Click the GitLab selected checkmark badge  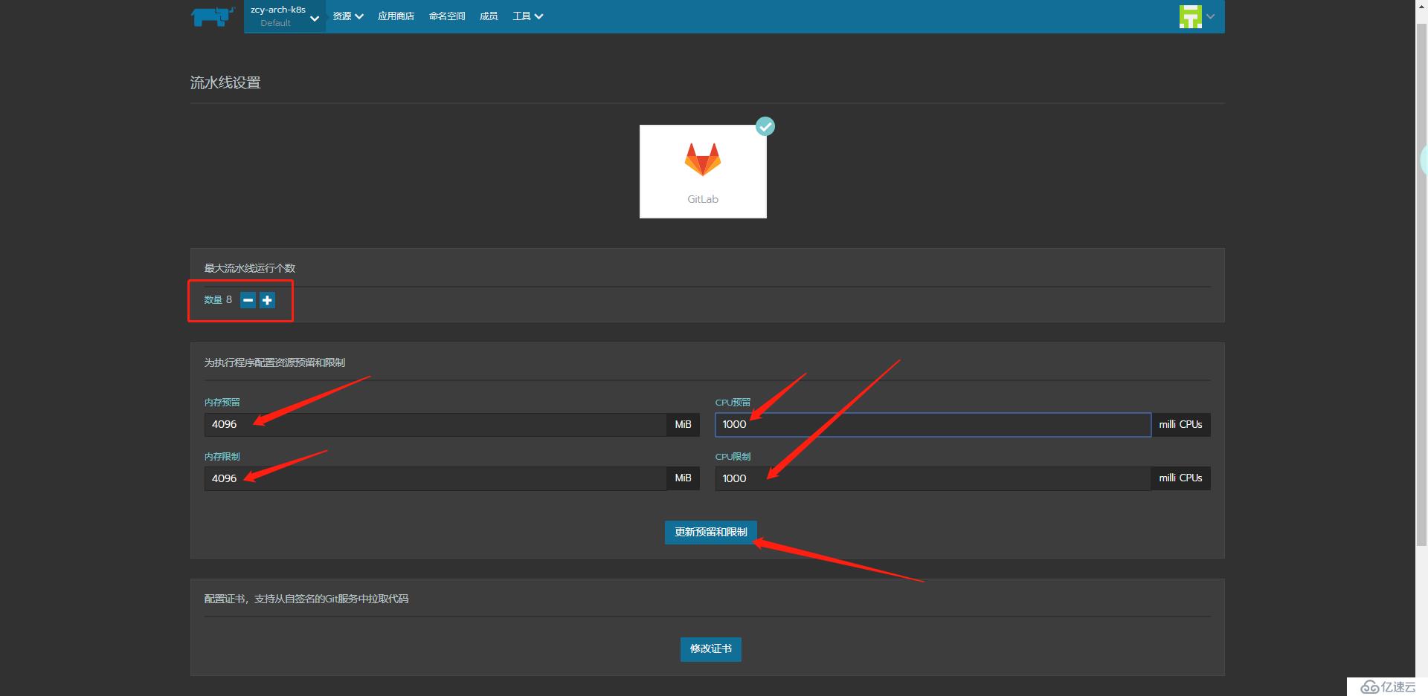click(x=765, y=127)
